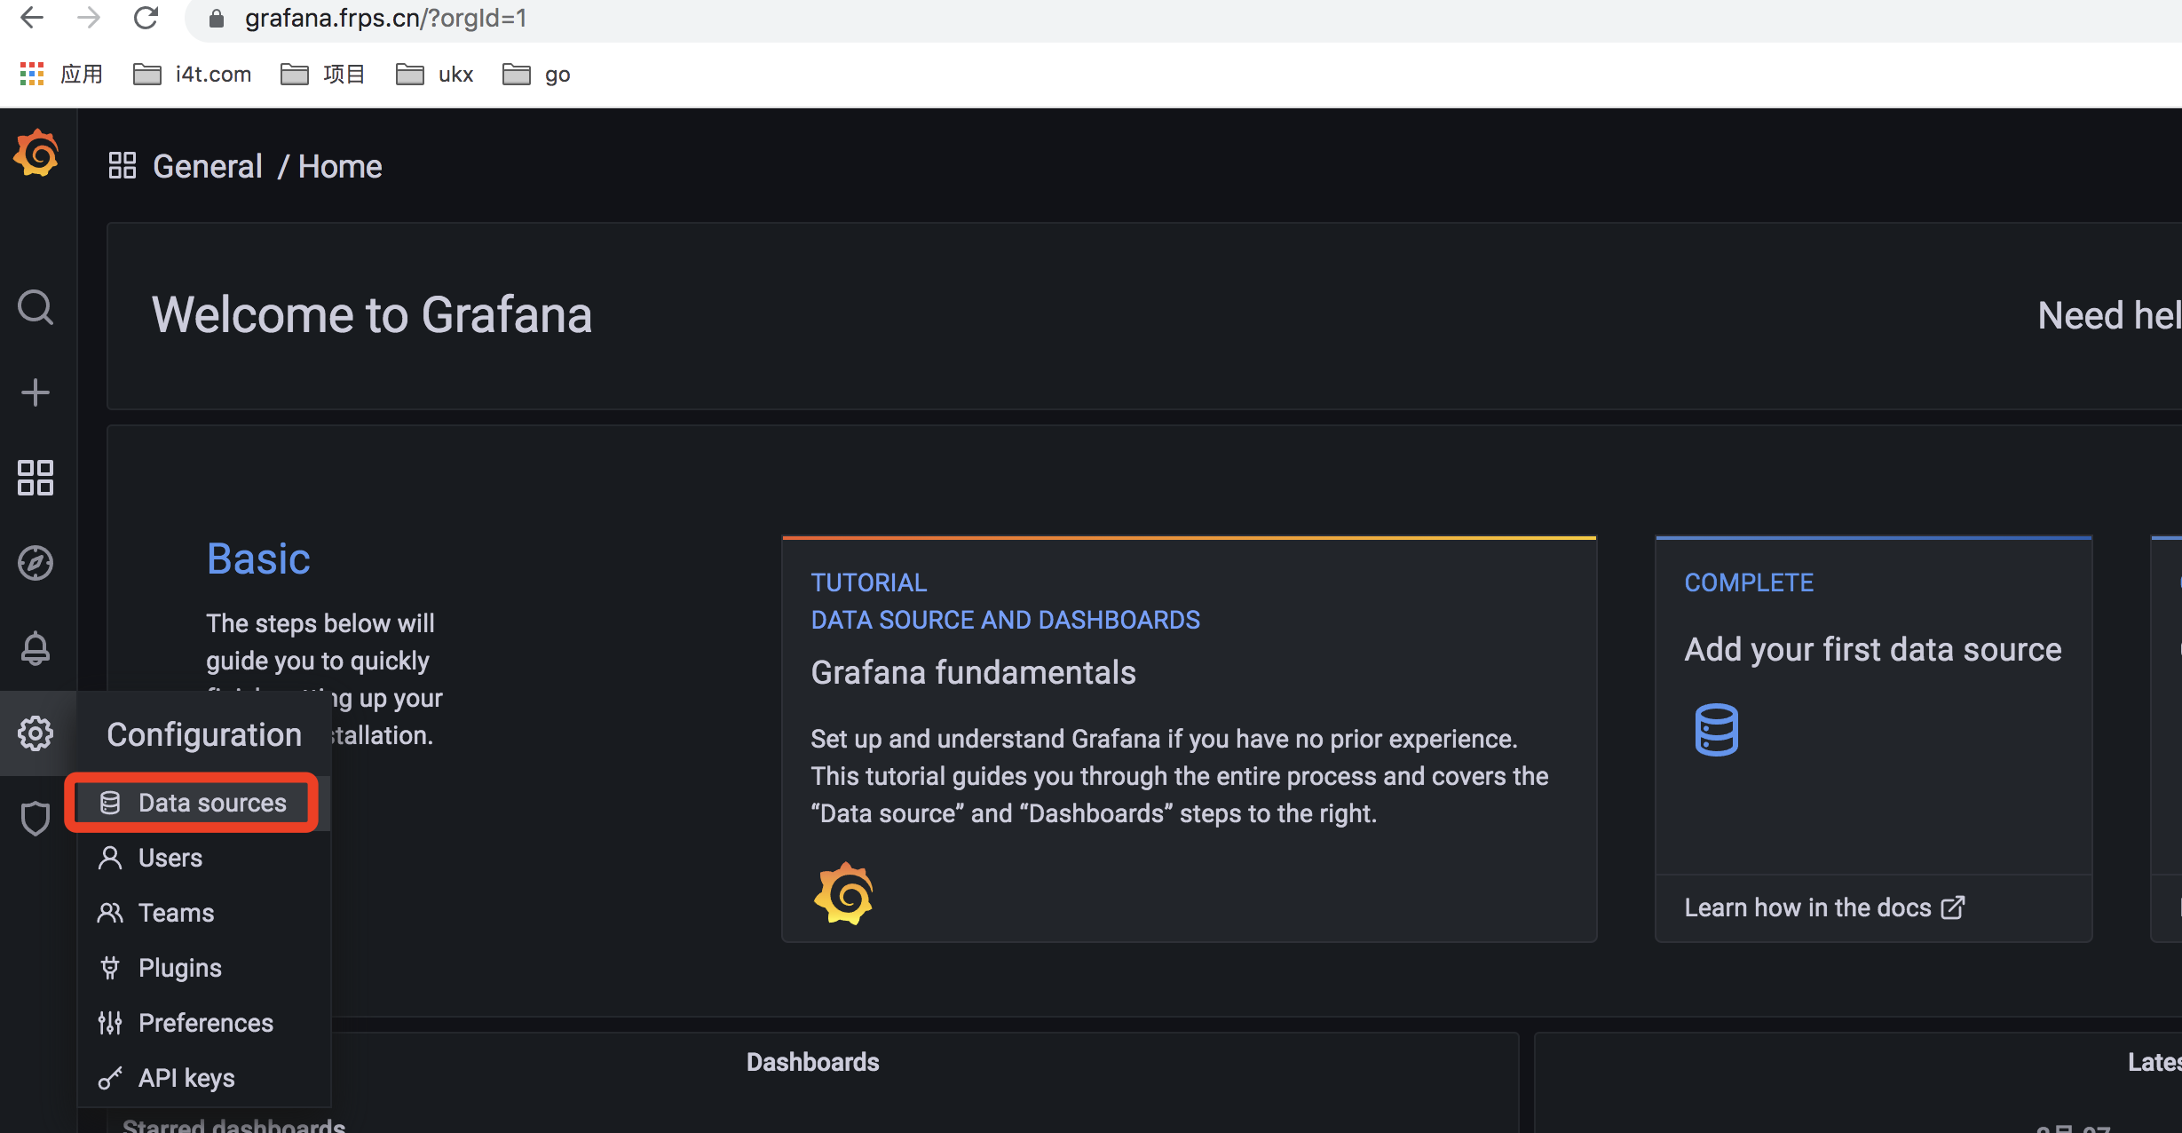The width and height of the screenshot is (2182, 1133).
Task: Select Users in Configuration menu
Action: (x=204, y=858)
